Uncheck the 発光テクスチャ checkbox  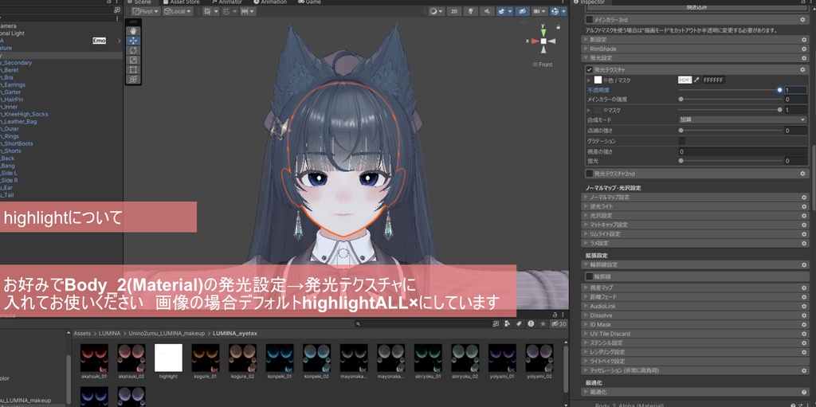point(589,70)
